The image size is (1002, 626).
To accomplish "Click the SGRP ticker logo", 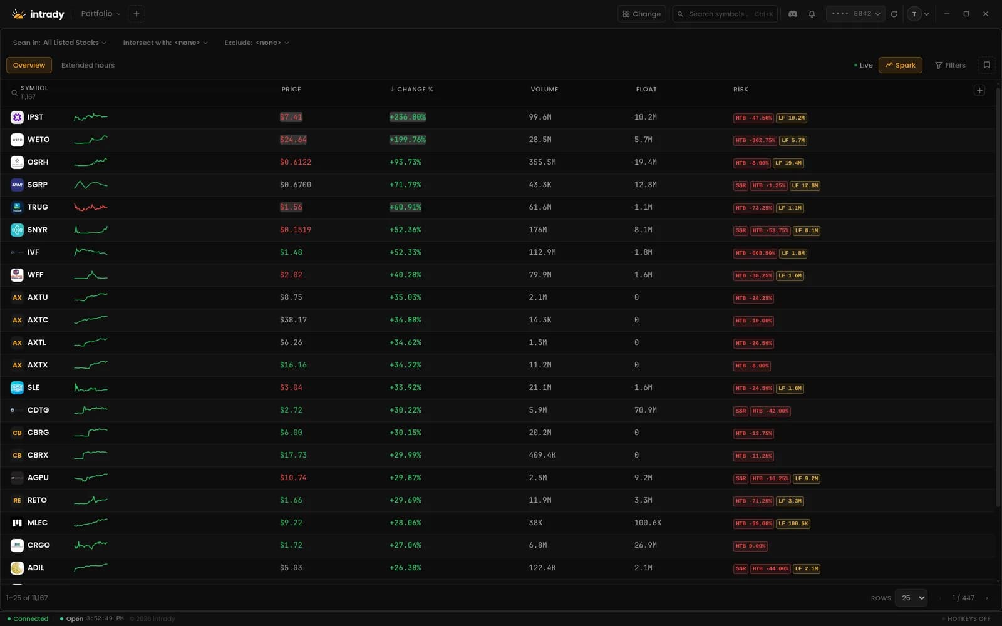I will [17, 185].
